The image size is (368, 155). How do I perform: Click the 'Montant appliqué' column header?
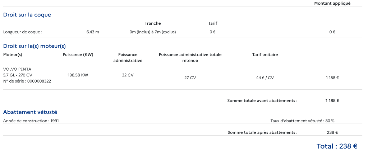tap(332, 3)
